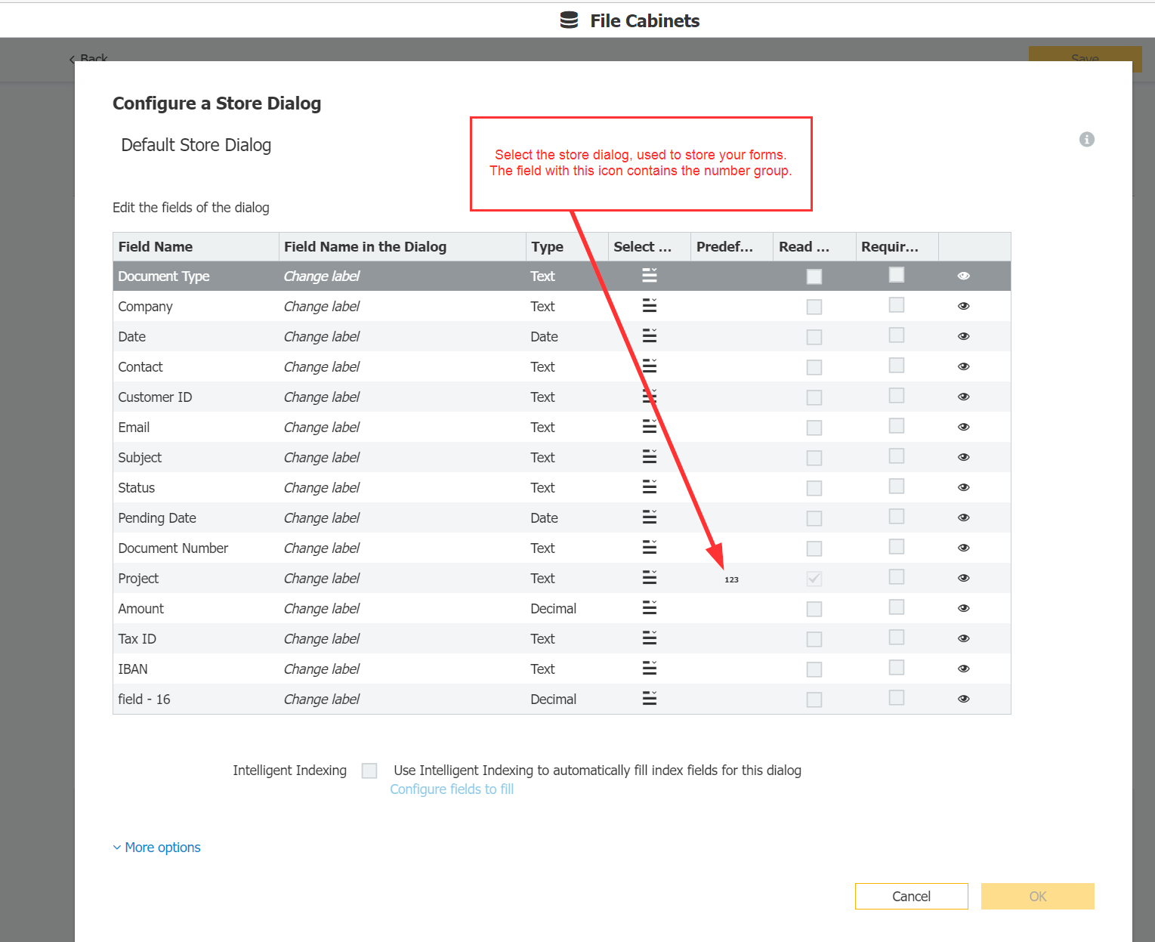Screen dimensions: 1155x942
Task: Edit Change label for Subject field
Action: tap(322, 458)
